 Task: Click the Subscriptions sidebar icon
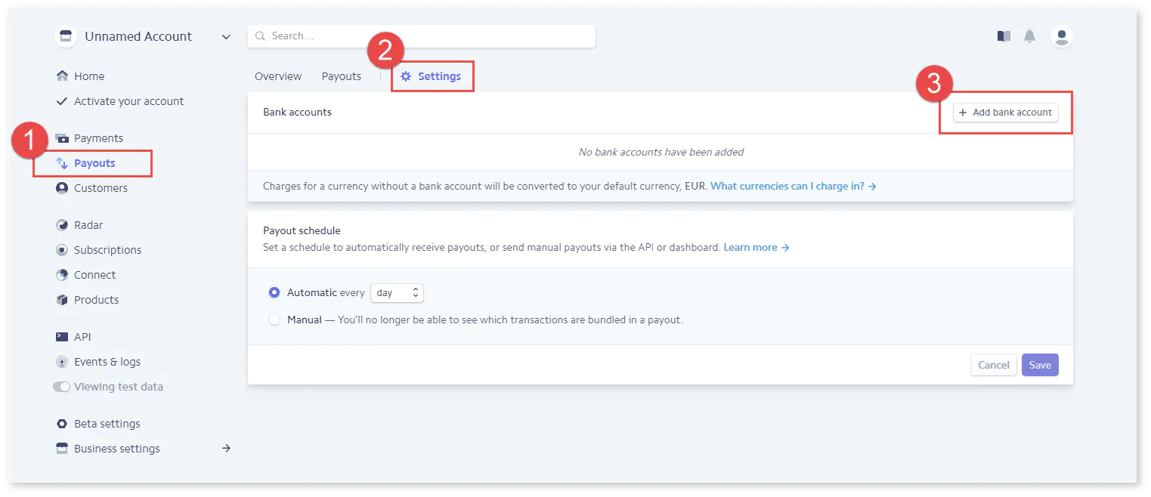pyautogui.click(x=62, y=250)
